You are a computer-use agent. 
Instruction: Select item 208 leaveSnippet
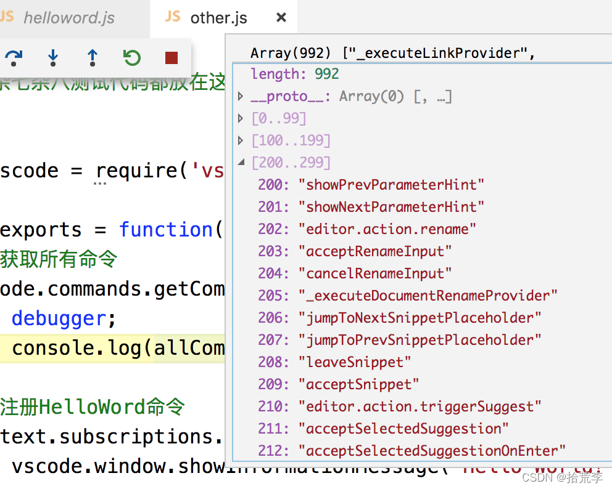point(334,362)
